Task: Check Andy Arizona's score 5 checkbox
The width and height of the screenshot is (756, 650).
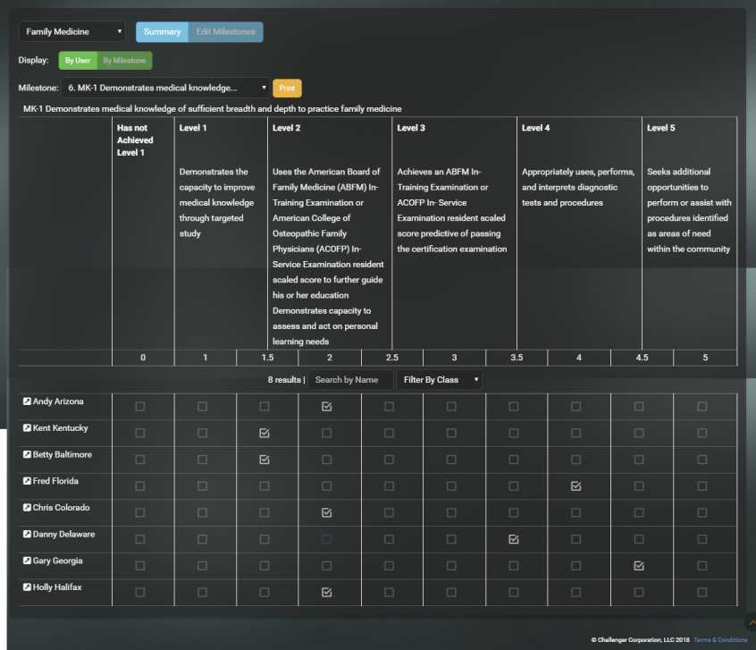Action: (x=702, y=407)
